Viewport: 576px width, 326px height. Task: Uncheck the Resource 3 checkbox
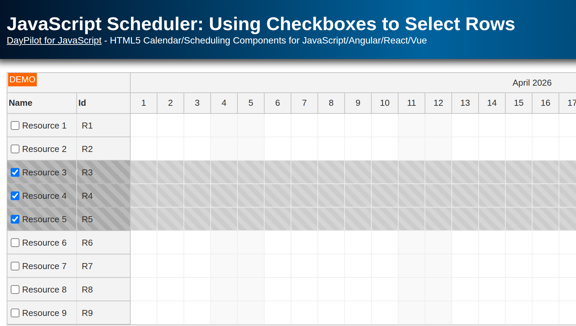click(15, 172)
